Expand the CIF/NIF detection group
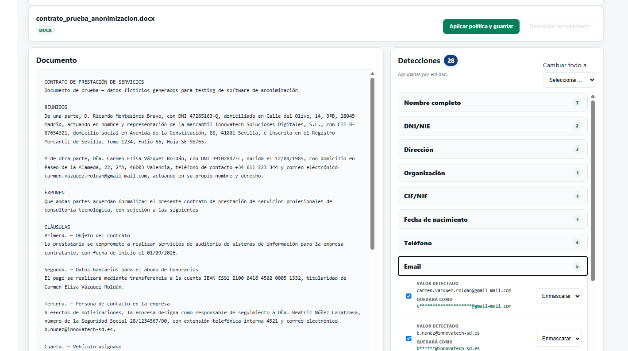The image size is (628, 351). pyautogui.click(x=493, y=196)
